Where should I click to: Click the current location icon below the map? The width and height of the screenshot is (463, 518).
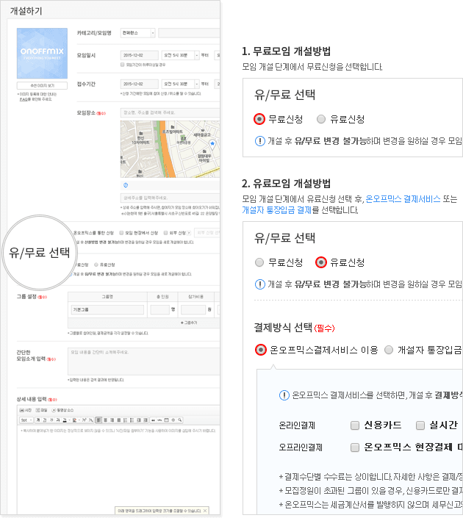click(126, 185)
